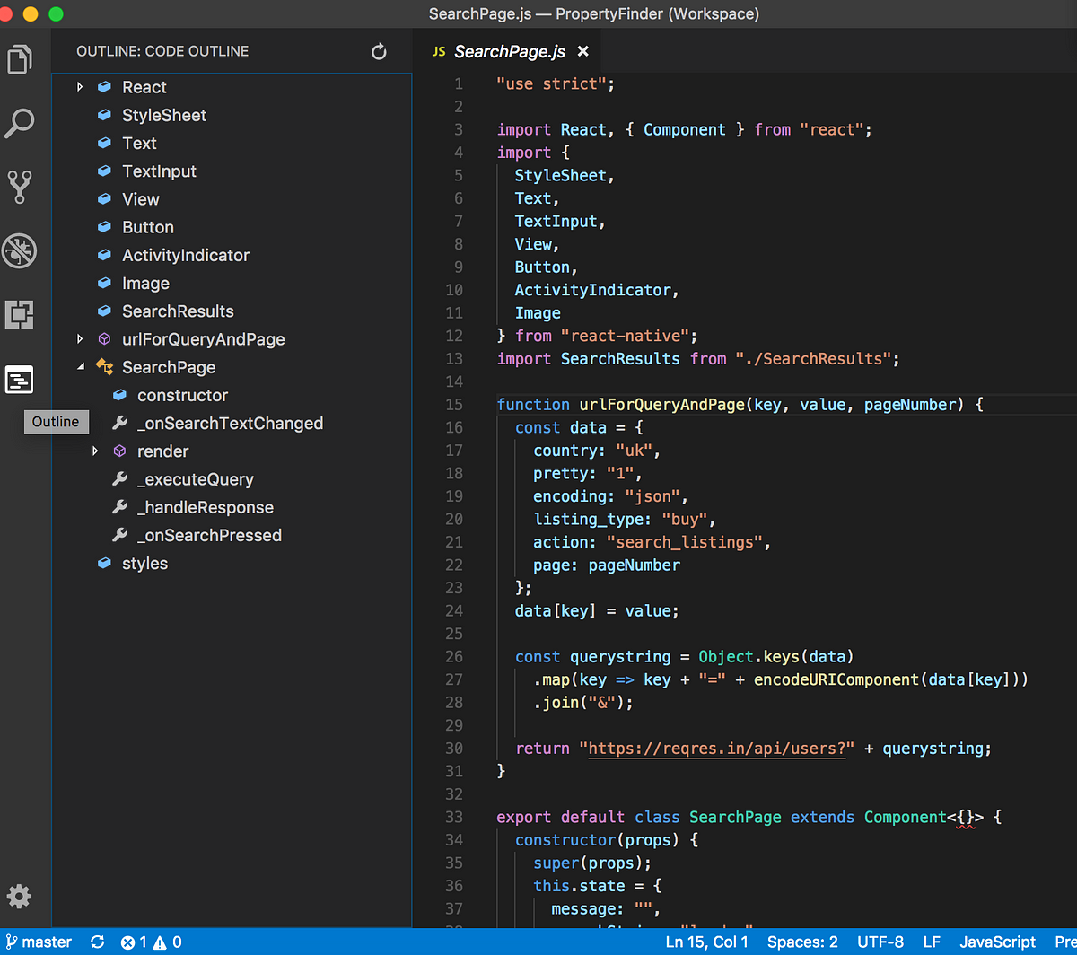Click the icon beside styles
The image size is (1077, 955).
coord(105,564)
